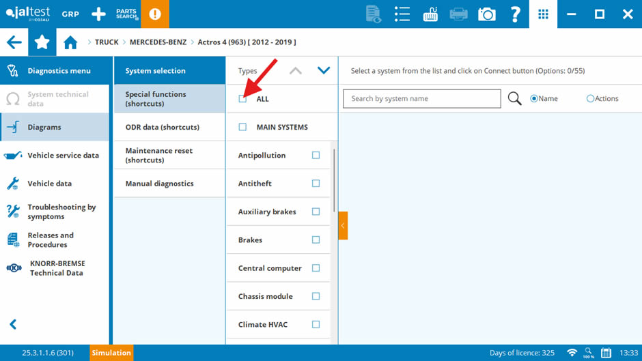Collapse Types with up chevron

pyautogui.click(x=296, y=71)
